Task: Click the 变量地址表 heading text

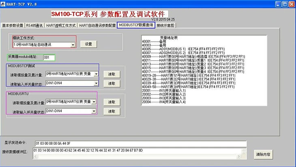Action: (x=169, y=38)
